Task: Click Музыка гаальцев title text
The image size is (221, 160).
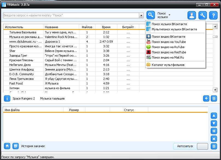Action: pos(53,98)
